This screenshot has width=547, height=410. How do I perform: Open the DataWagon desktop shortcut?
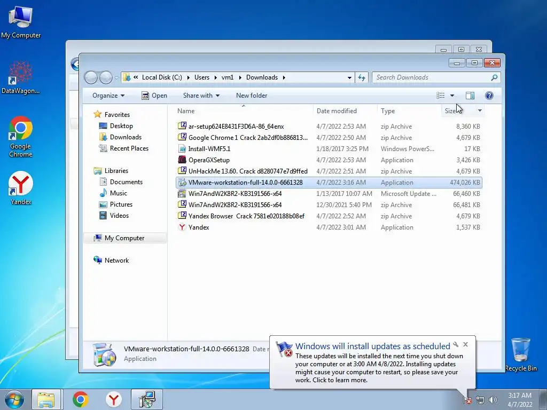tap(21, 77)
